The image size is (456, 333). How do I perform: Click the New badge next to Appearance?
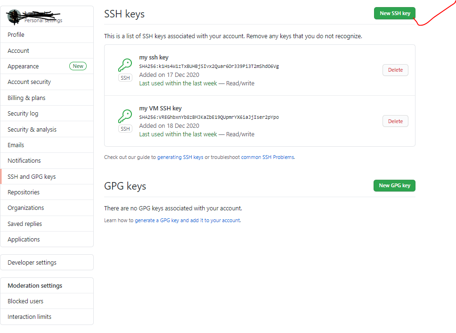point(78,66)
